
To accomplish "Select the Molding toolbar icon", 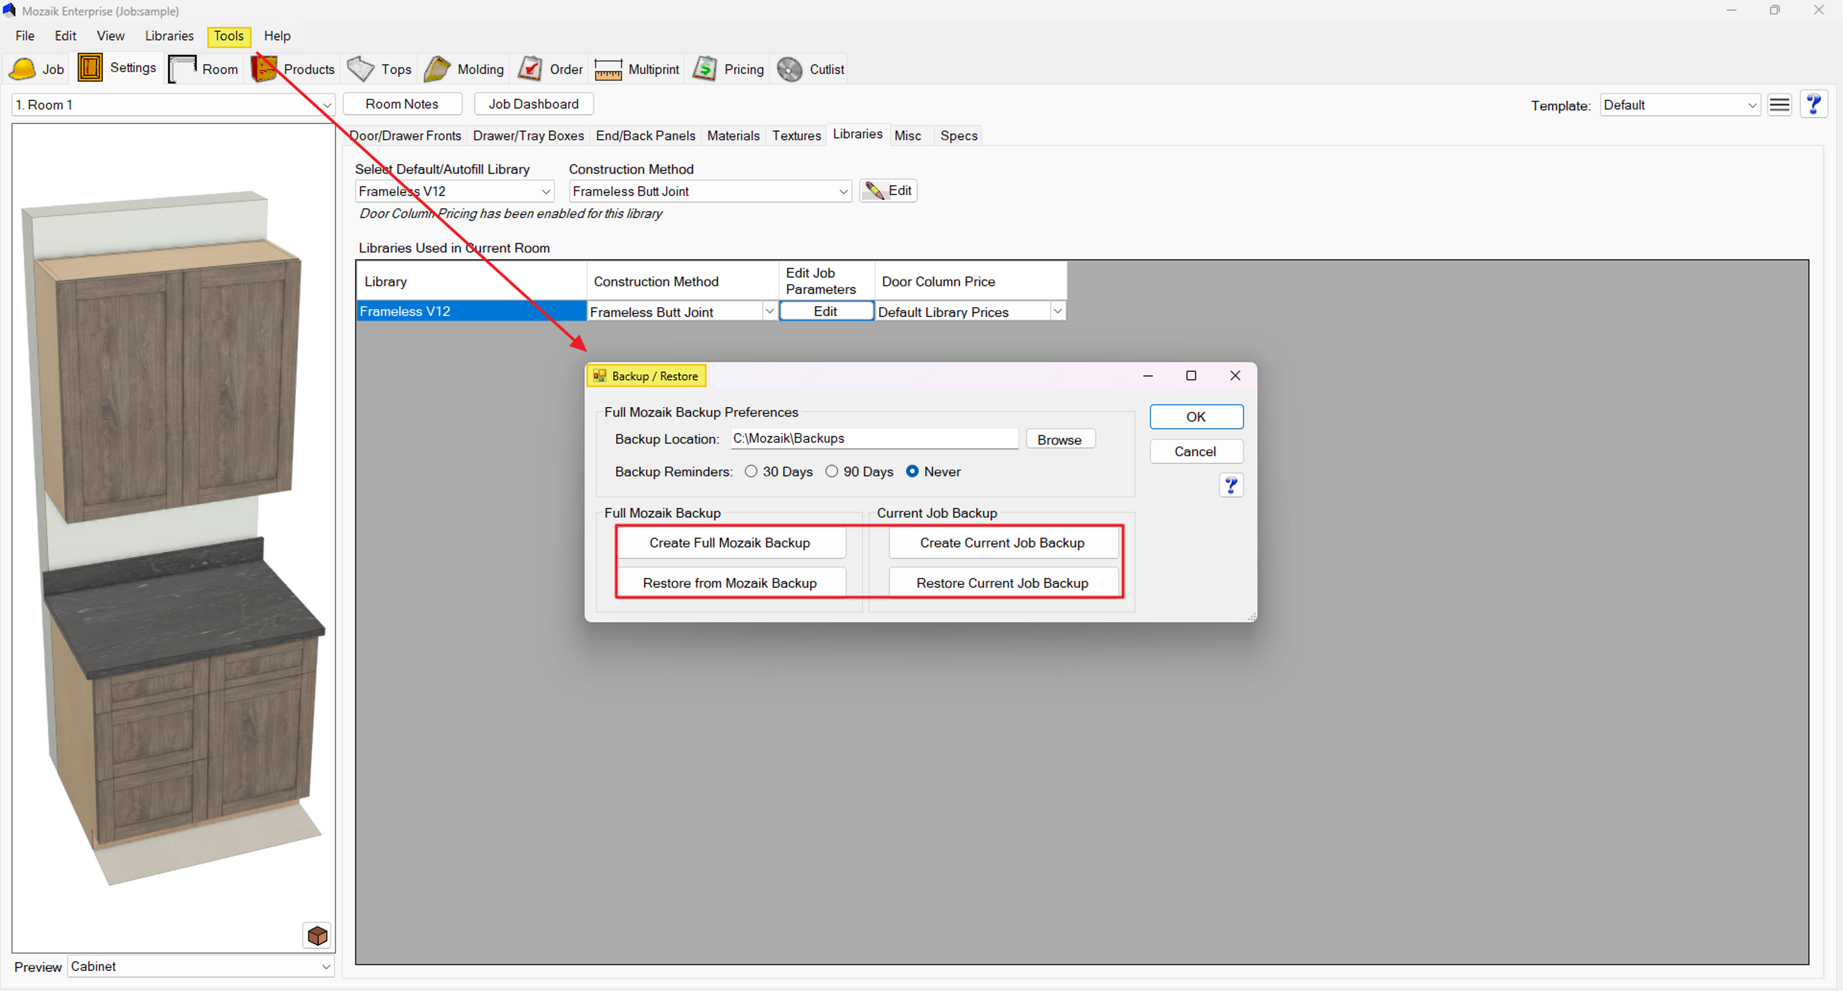I will (437, 69).
